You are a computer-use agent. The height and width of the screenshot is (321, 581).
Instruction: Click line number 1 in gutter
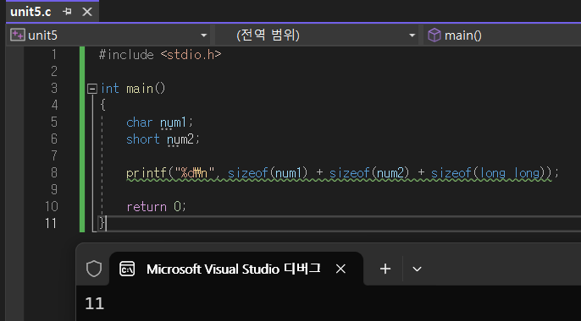[54, 55]
